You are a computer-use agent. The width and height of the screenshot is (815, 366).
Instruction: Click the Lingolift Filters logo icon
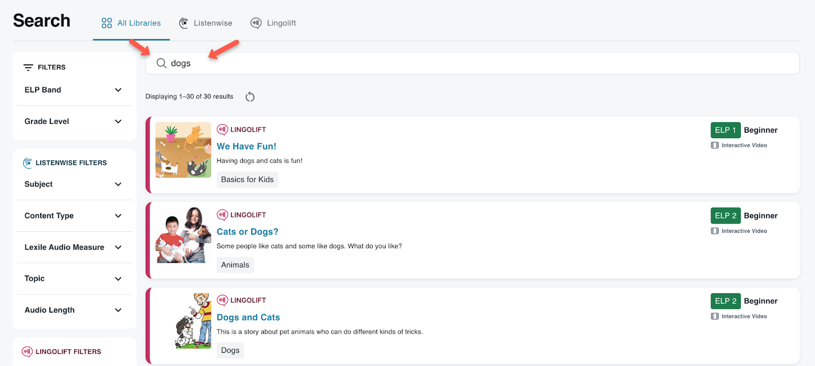(x=27, y=352)
